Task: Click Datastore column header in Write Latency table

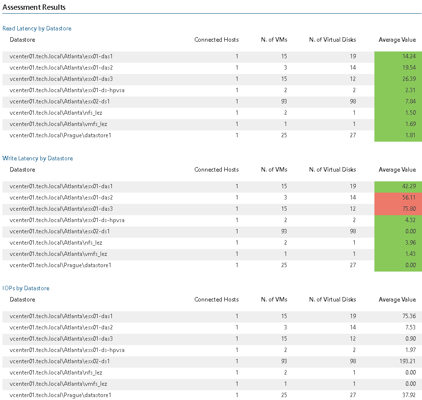Action: pos(22,170)
